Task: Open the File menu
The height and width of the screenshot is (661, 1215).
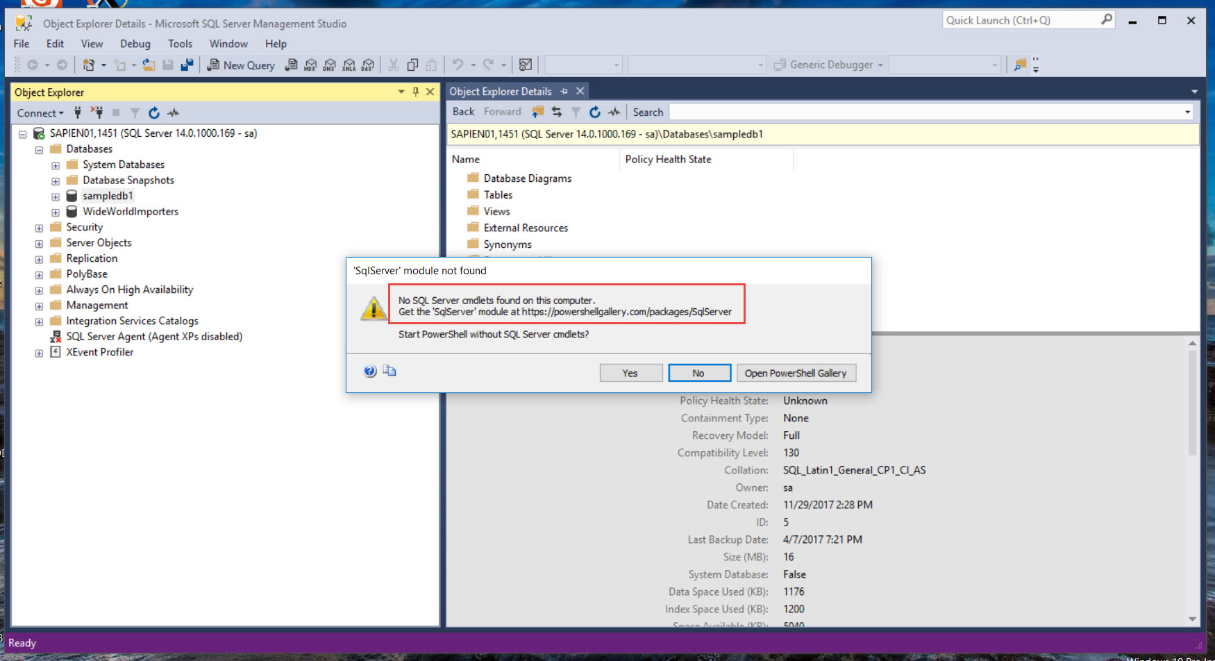Action: coord(22,44)
